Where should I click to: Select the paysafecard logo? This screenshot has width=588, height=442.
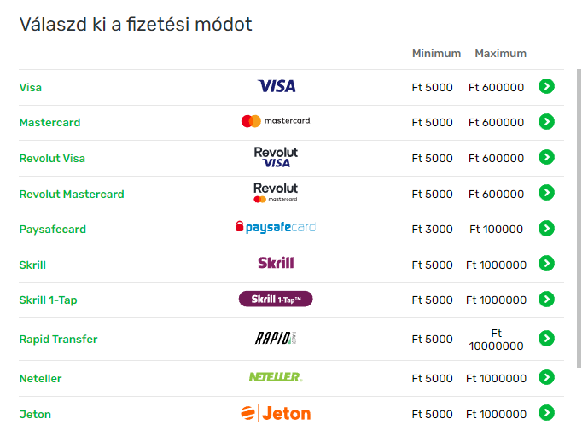(276, 227)
